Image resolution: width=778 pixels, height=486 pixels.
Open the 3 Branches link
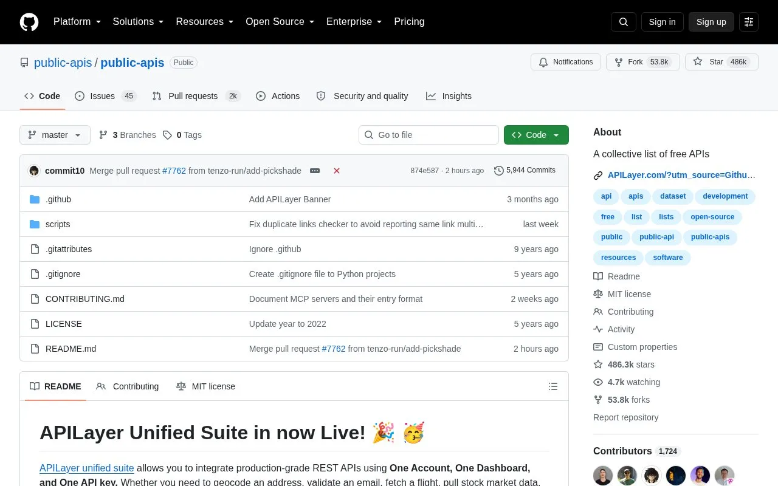[x=128, y=135]
